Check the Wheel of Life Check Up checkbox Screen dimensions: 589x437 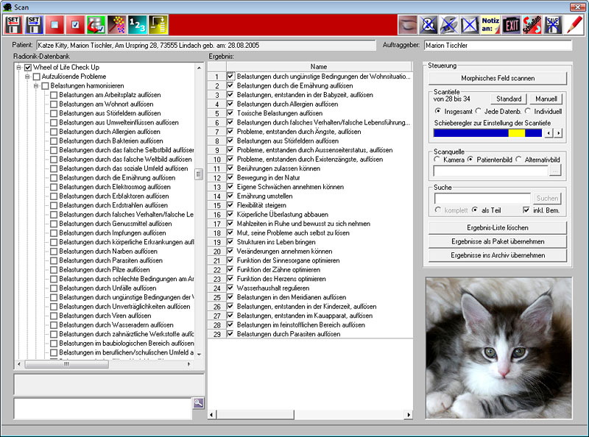28,68
